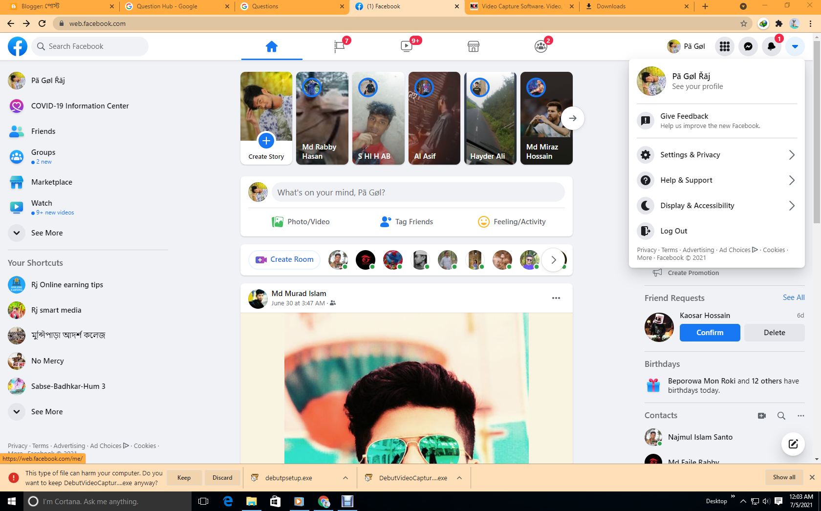
Task: Click What's on your mind box
Action: (418, 192)
